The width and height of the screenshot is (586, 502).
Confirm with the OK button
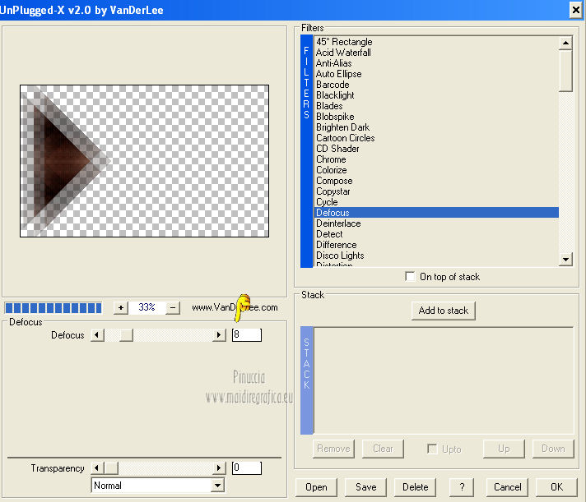click(556, 487)
